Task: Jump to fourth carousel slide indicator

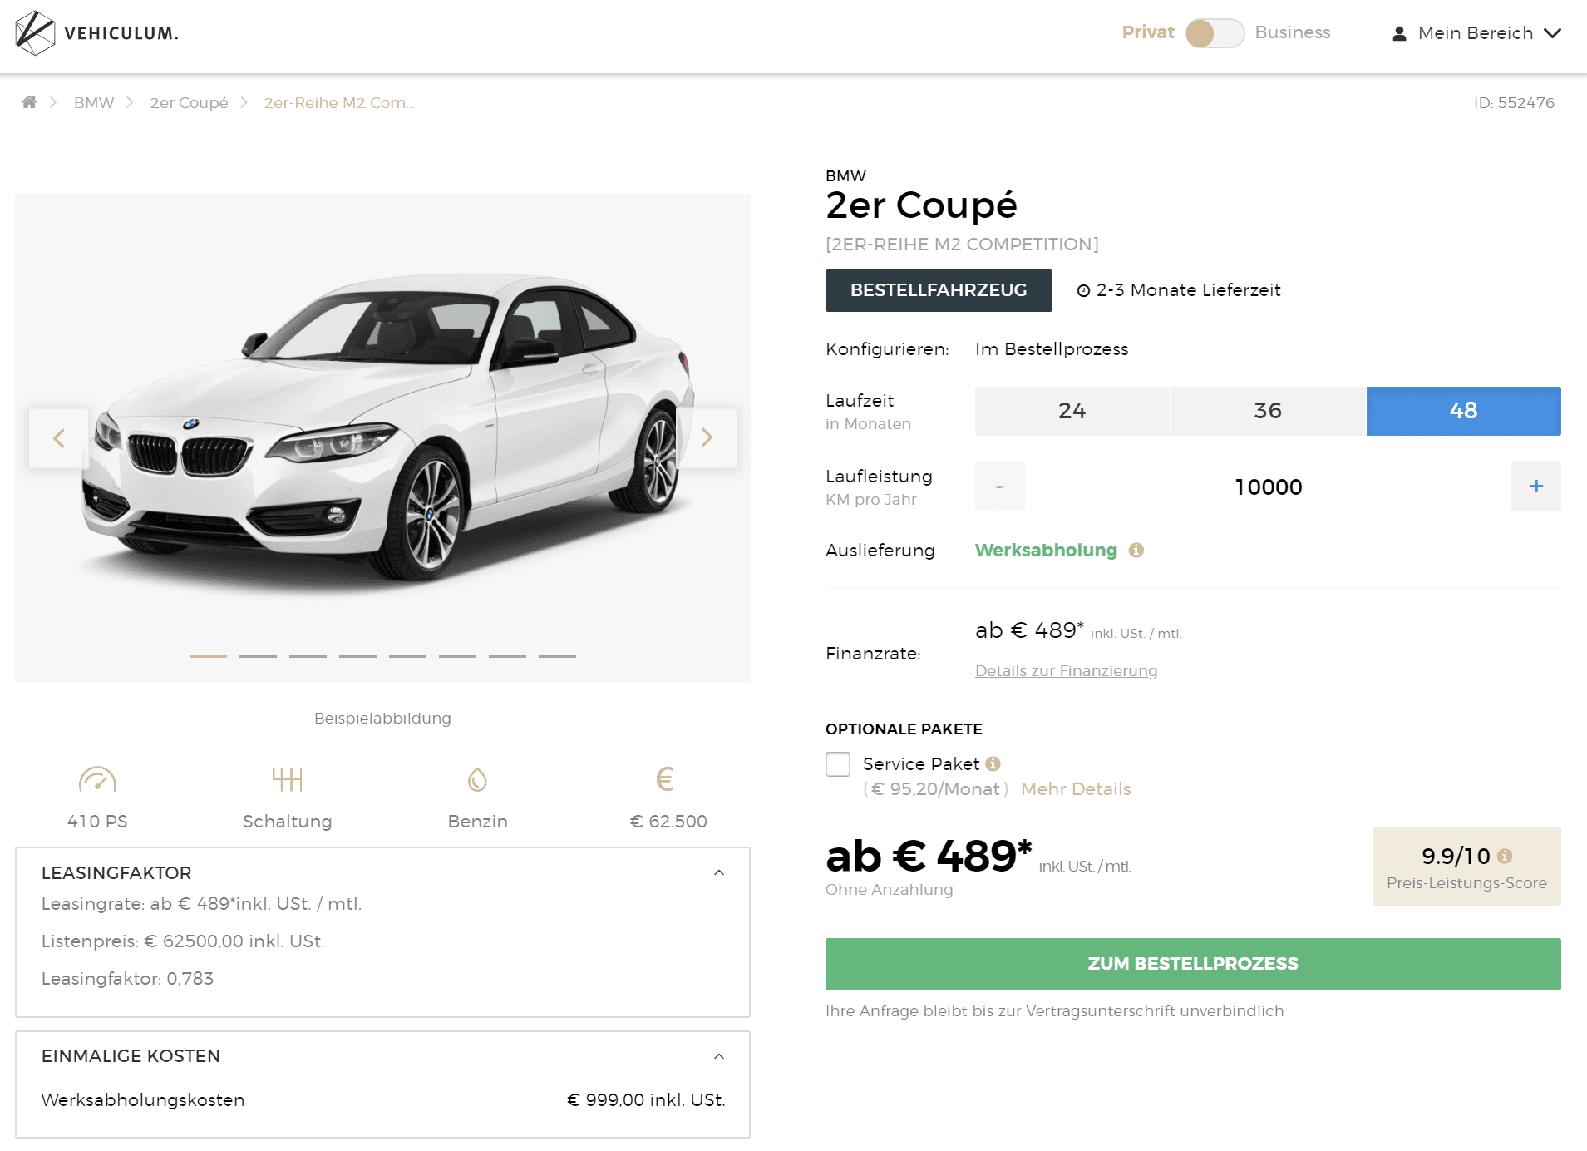Action: tap(357, 656)
